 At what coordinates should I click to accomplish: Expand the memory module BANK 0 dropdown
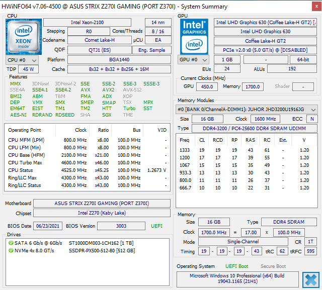click(x=247, y=109)
